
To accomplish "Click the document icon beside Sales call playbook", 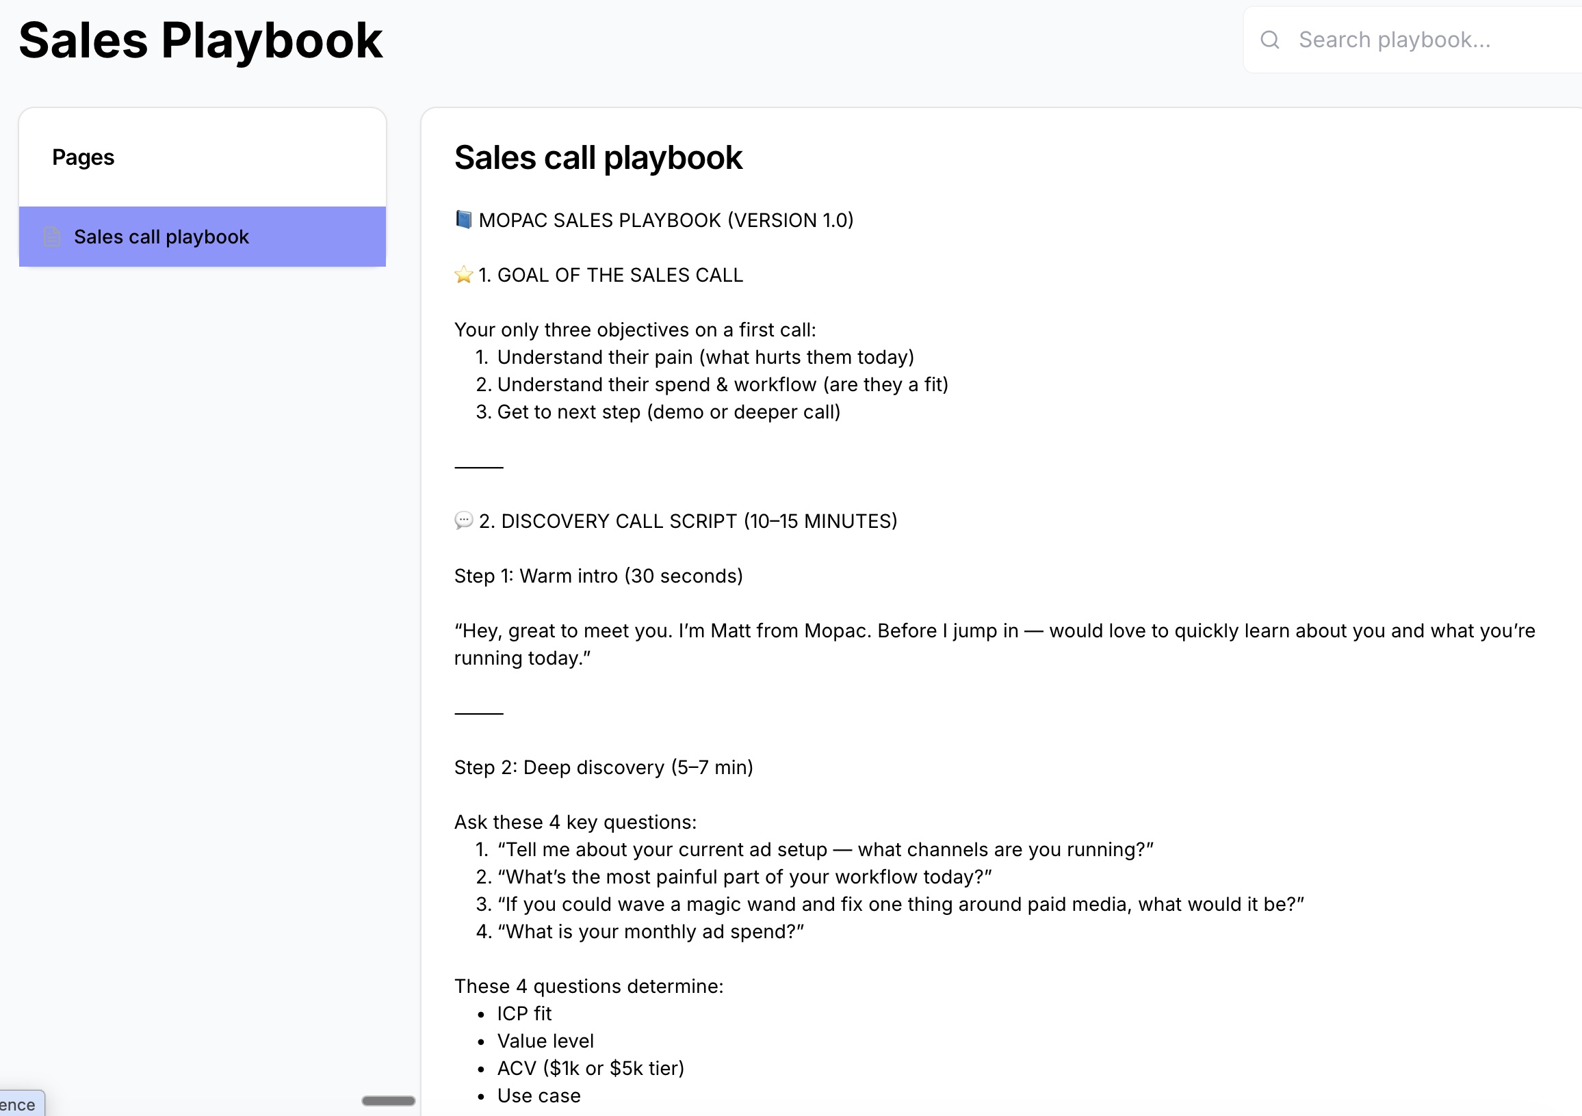I will (x=53, y=237).
